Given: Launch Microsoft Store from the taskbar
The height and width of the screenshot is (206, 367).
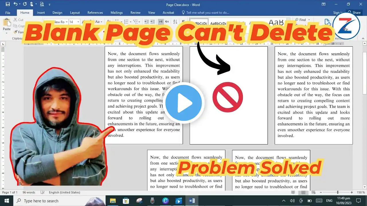Looking at the screenshot, I should [126, 201].
